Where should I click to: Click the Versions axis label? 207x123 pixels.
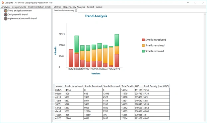pos(96,74)
